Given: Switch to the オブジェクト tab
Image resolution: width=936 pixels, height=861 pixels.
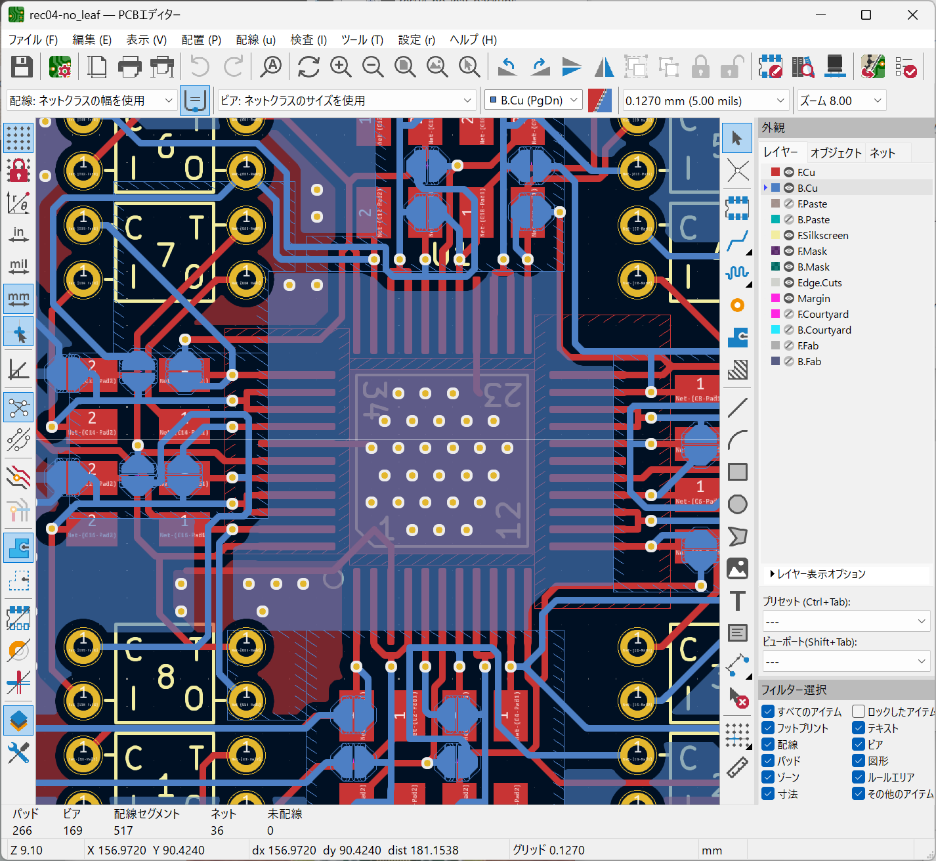Looking at the screenshot, I should (x=836, y=152).
